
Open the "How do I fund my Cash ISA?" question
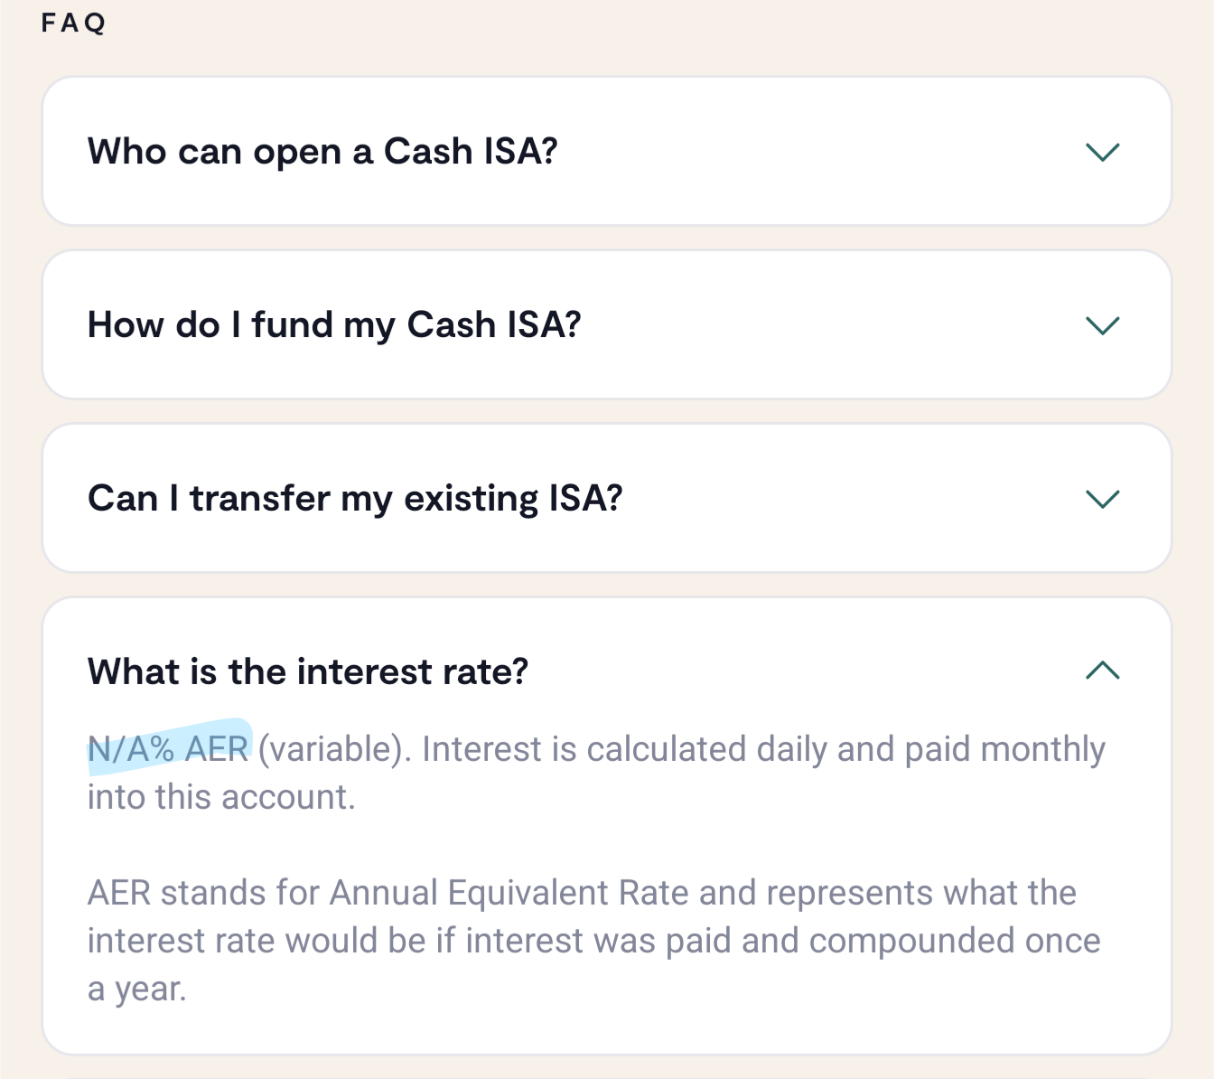[x=334, y=325]
